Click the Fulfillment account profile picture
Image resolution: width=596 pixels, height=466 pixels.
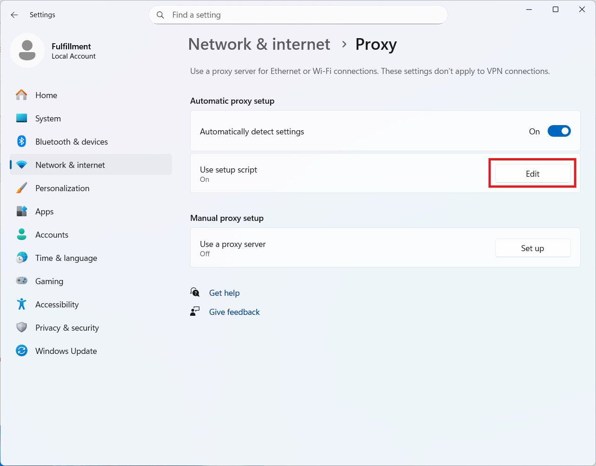[x=27, y=51]
